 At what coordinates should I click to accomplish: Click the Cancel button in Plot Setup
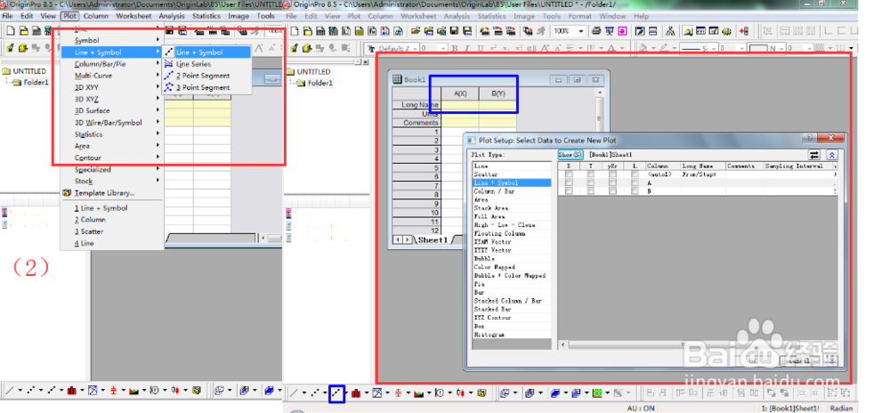pos(800,360)
